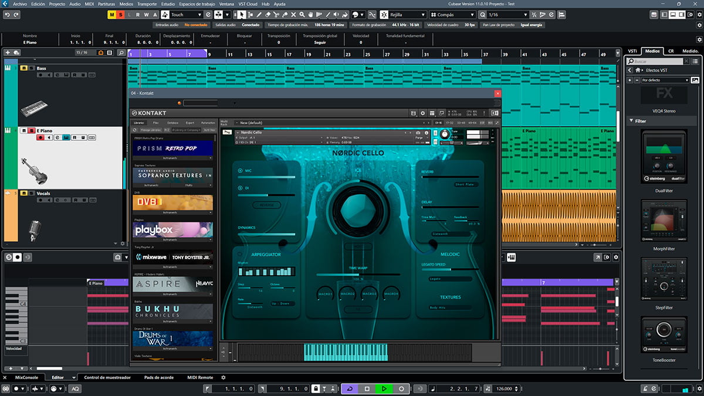
Task: Click the Nordic Cello camera snapshot icon
Action: (x=418, y=133)
